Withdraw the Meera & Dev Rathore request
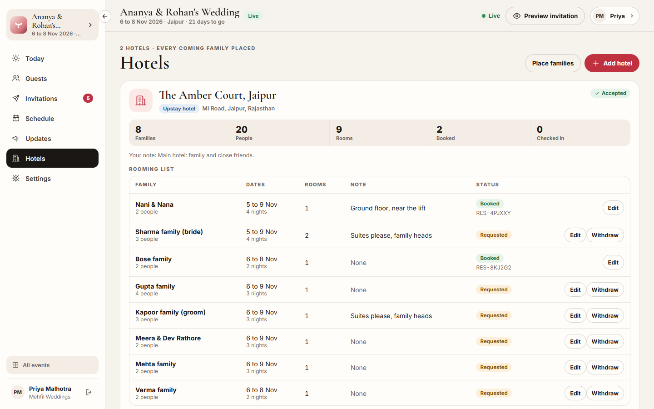The height and width of the screenshot is (409, 654). 605,341
